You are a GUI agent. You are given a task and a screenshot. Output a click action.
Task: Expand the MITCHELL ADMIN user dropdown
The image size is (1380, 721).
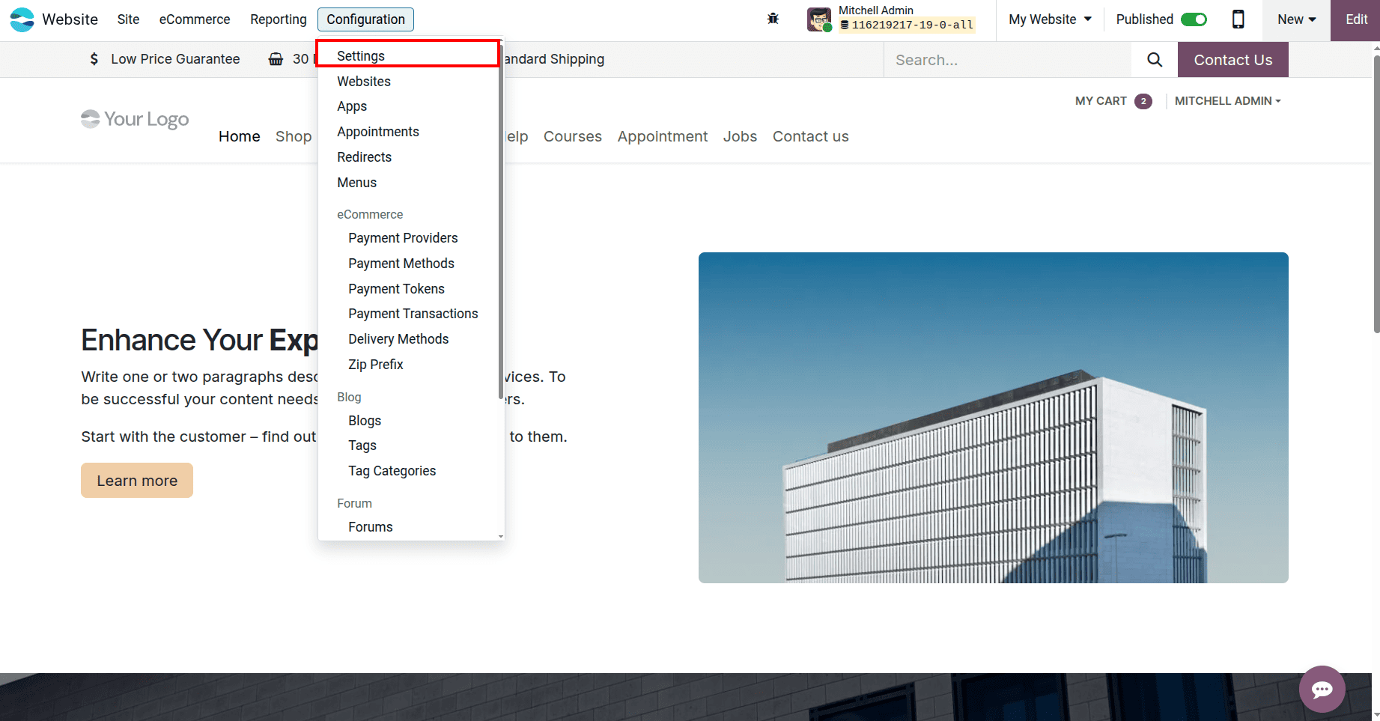coord(1228,101)
